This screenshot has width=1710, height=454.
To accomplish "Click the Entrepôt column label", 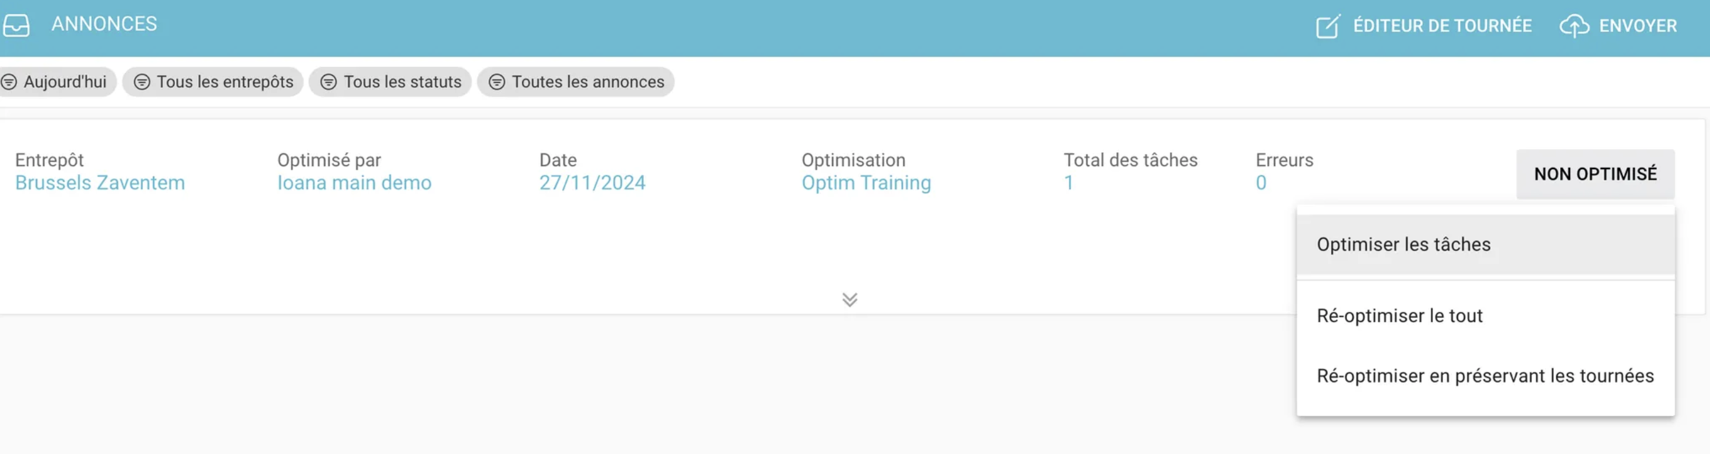I will pyautogui.click(x=50, y=160).
